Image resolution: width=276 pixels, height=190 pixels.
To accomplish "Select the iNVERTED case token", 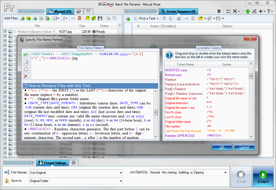I will coord(206,70).
